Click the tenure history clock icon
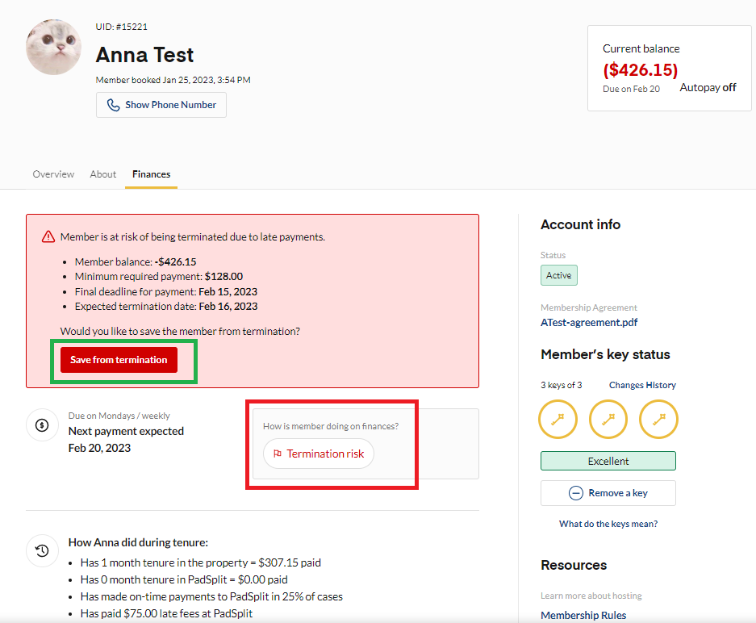 coord(41,551)
